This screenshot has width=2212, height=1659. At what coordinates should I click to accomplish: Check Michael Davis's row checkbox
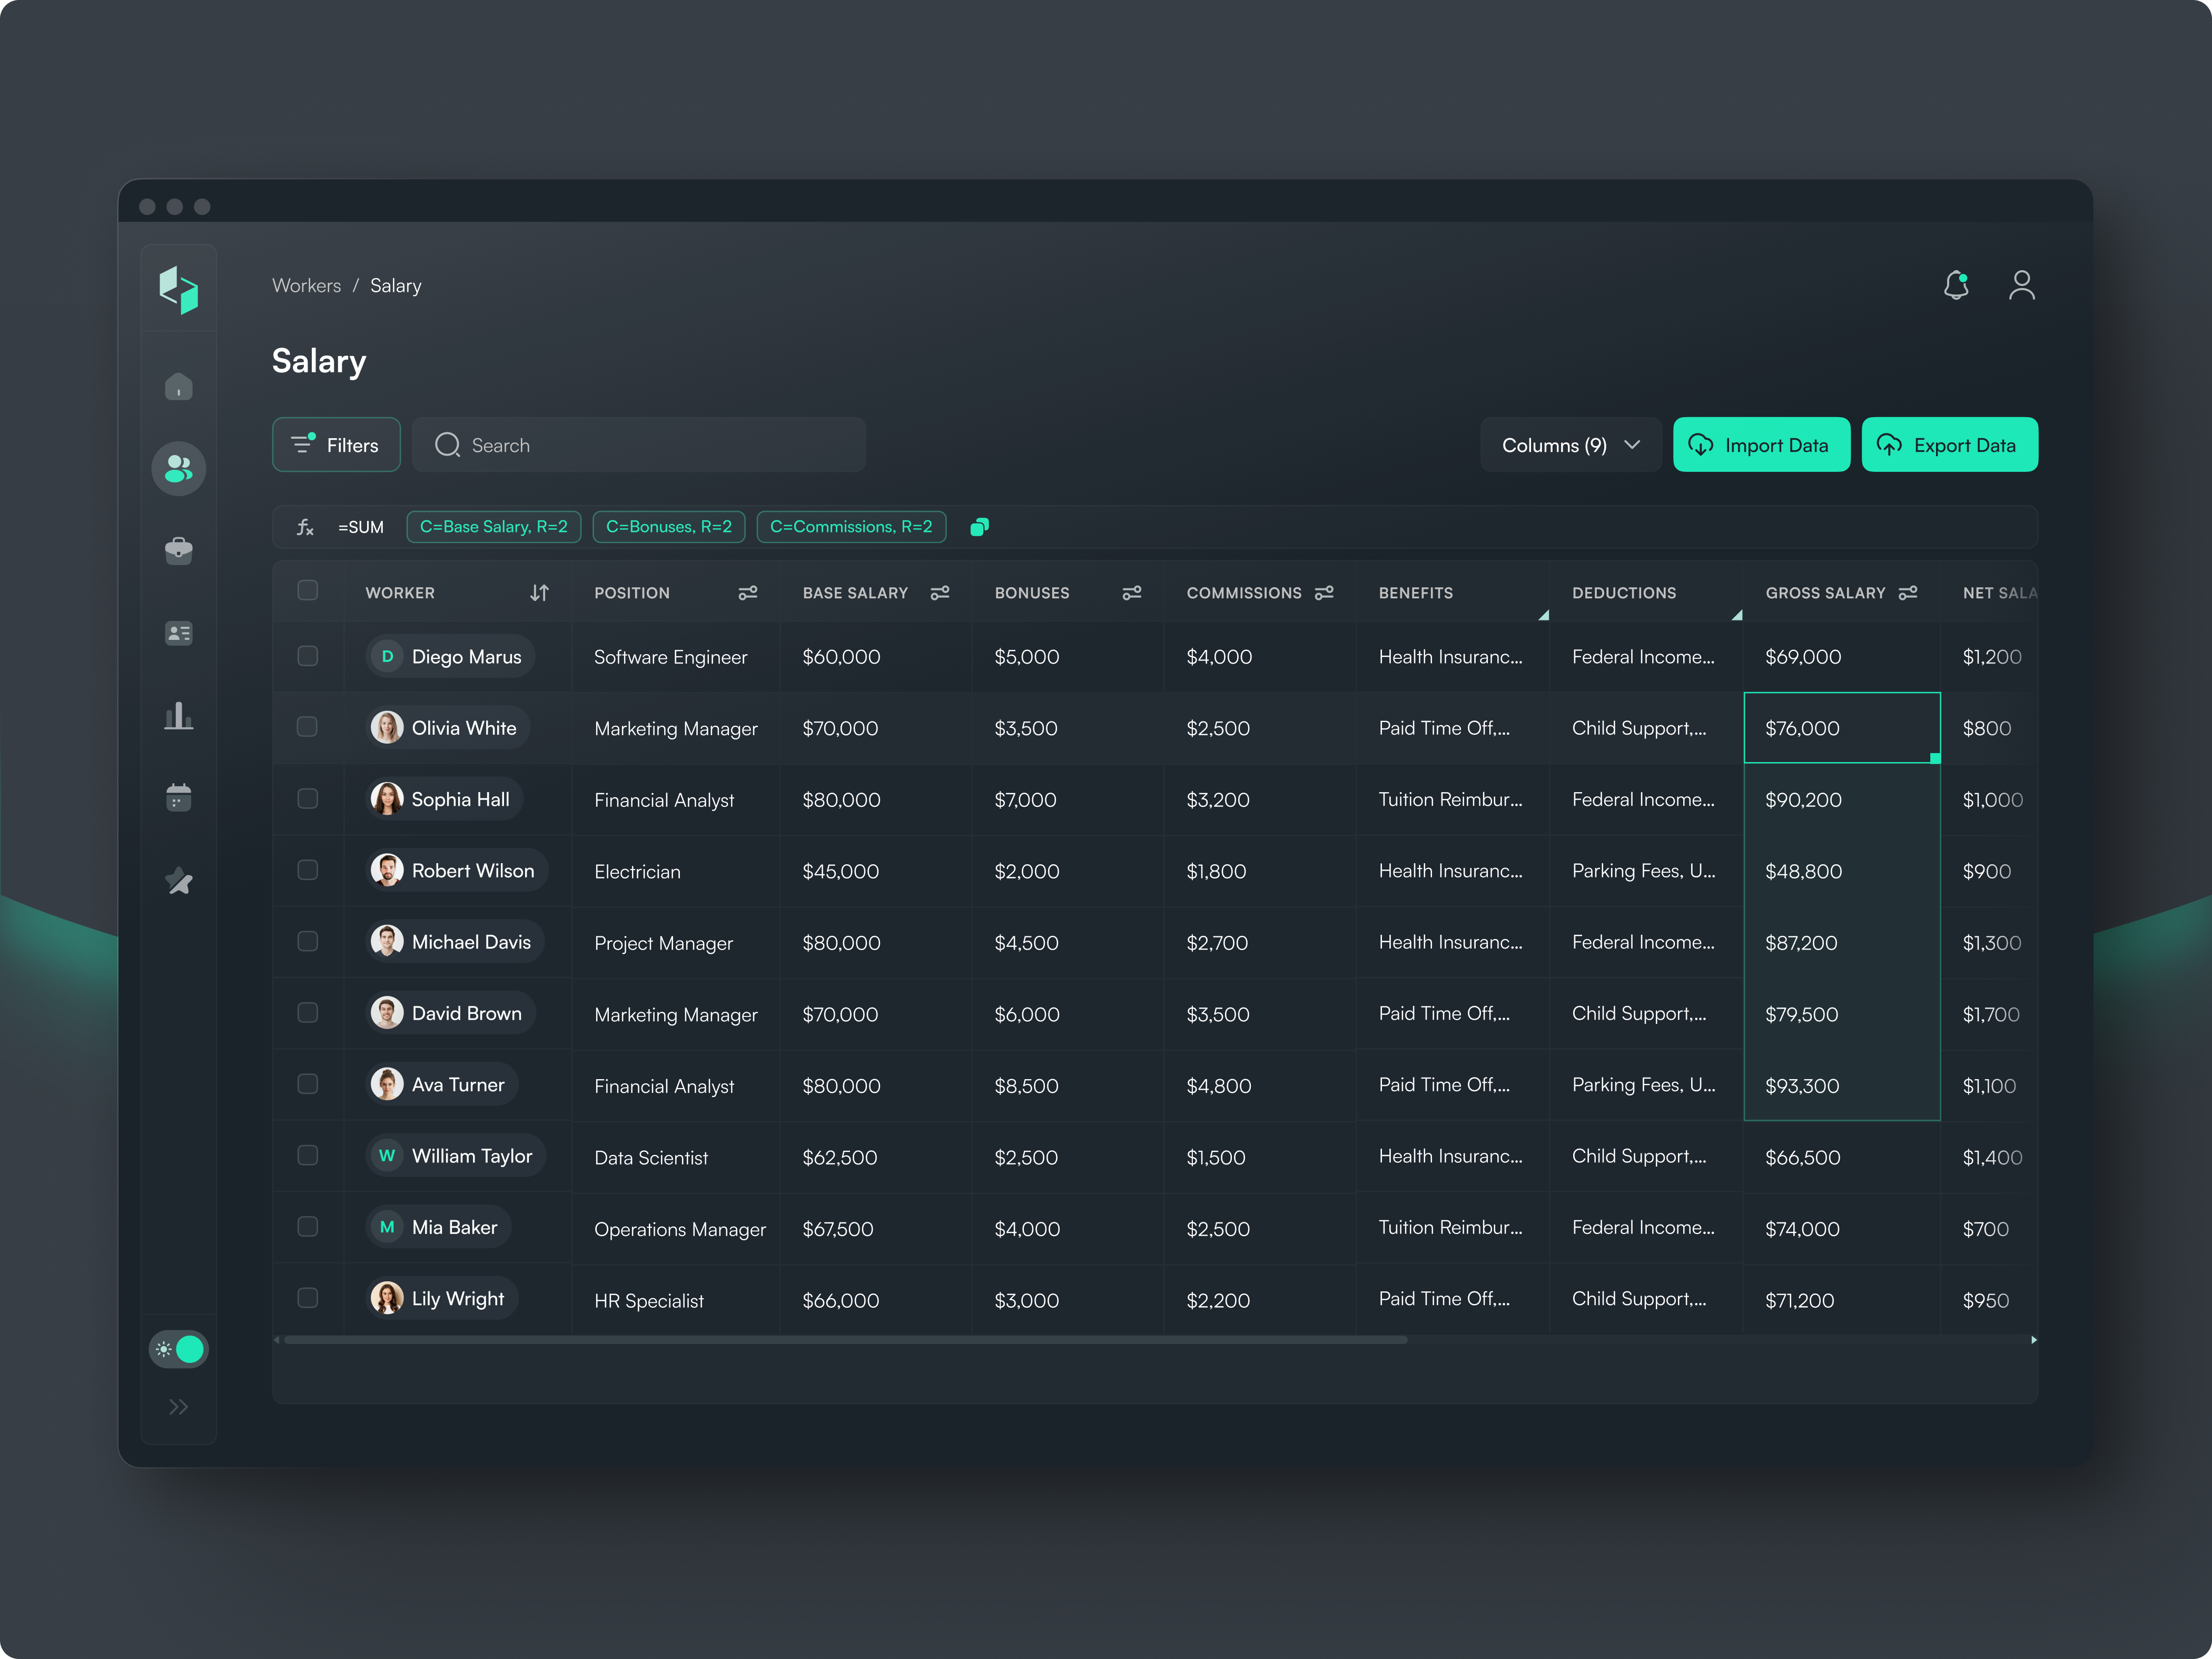[x=308, y=941]
